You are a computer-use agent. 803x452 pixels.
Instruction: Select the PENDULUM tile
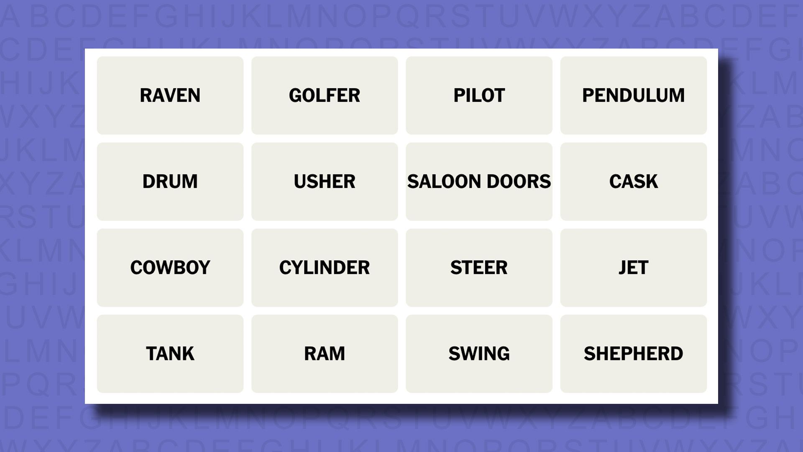pos(633,95)
